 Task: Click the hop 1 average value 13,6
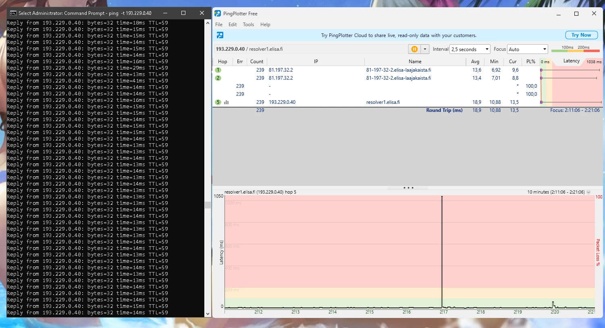coord(477,70)
